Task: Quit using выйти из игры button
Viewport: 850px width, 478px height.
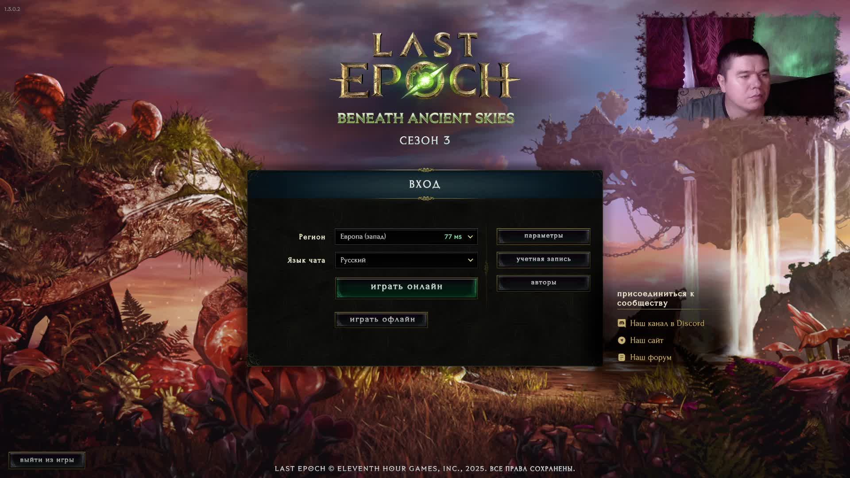Action: (46, 460)
